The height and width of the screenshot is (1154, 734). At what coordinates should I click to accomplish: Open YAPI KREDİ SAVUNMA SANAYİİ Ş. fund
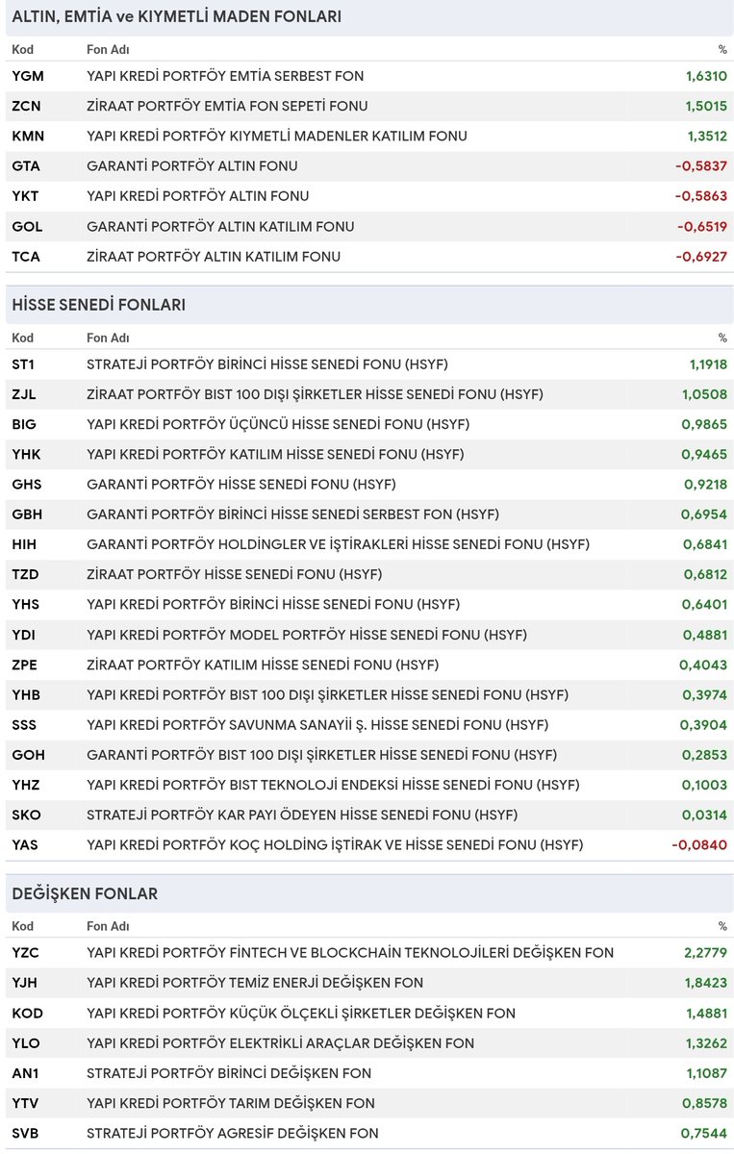pos(316,725)
